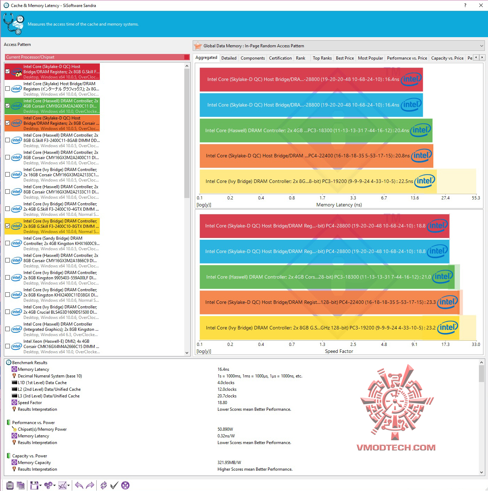Click the purple gears engine icon
Image resolution: width=488 pixels, height=491 pixels.
tap(48, 485)
